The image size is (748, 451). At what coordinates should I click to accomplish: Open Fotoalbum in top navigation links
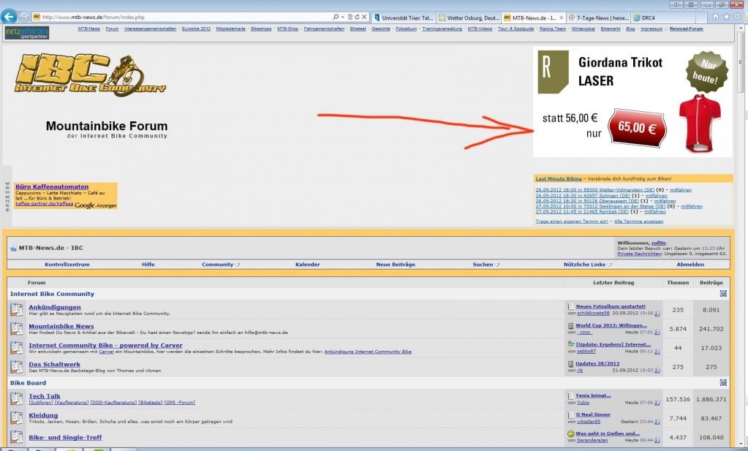tap(406, 29)
